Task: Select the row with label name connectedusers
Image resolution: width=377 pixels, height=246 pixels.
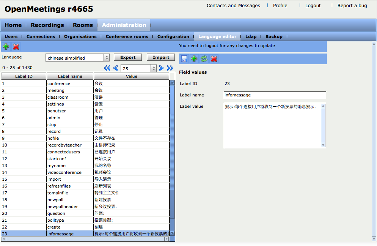Action: pos(85,152)
